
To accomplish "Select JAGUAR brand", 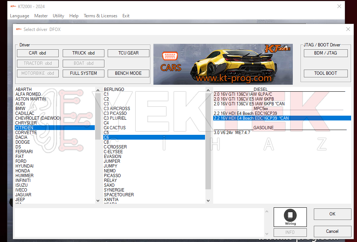I will [x=55, y=195].
